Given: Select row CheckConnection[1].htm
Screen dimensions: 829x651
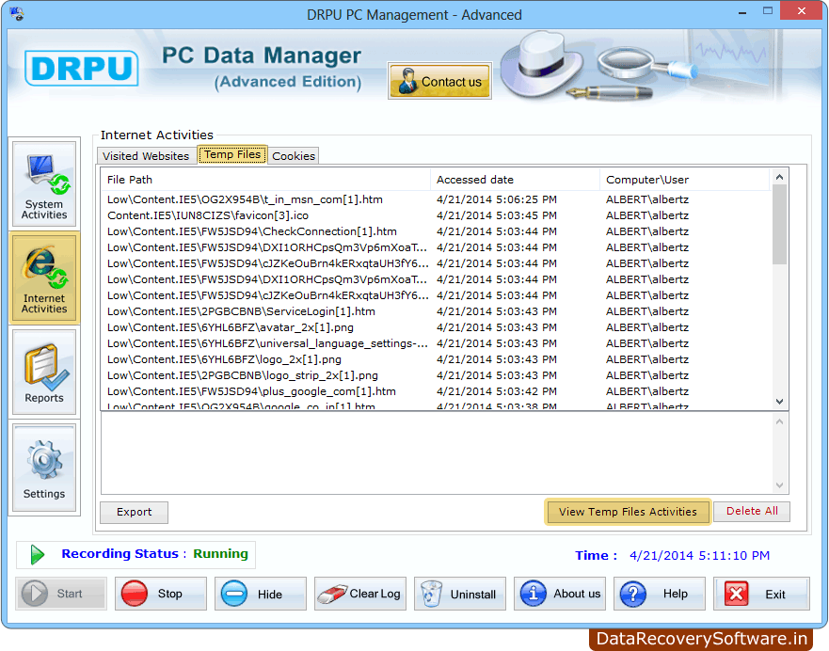Looking at the screenshot, I should coord(436,231).
